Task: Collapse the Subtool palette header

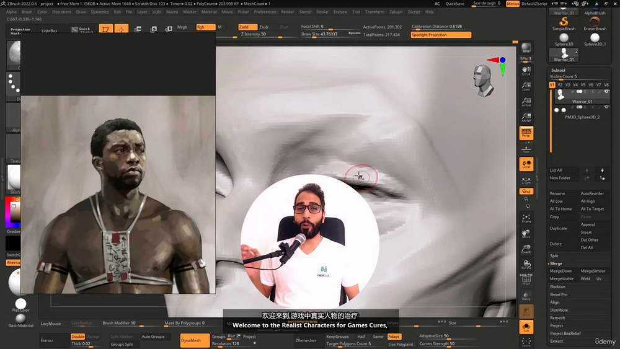Action: tap(559, 70)
